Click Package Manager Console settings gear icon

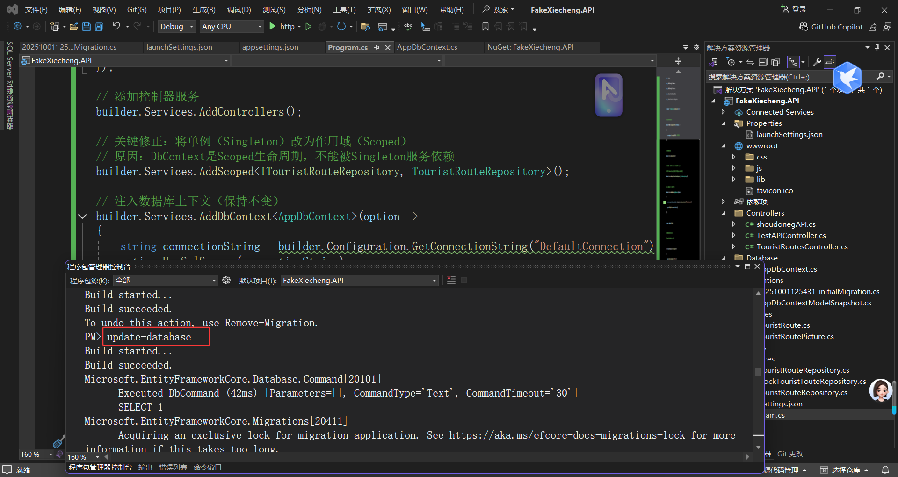tap(226, 280)
